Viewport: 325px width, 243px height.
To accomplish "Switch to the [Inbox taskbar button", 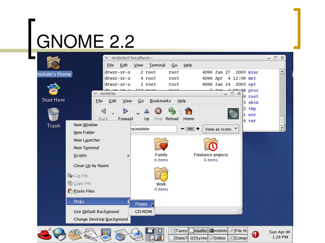I will point(218,238).
